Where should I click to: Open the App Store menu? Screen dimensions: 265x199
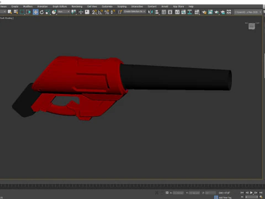click(x=178, y=7)
